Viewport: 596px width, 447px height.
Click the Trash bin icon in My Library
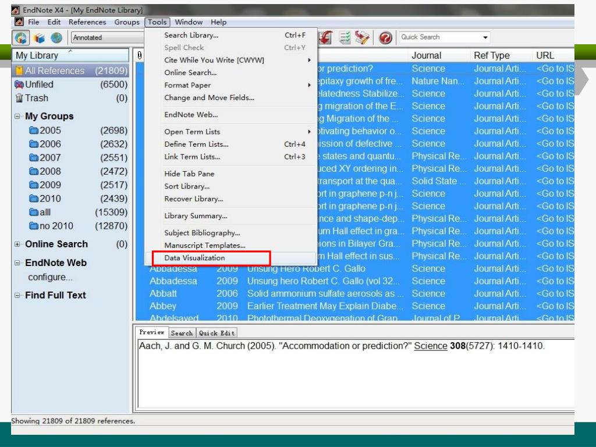(19, 98)
